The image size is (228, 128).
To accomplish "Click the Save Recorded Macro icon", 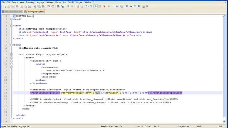I will point(121,6).
